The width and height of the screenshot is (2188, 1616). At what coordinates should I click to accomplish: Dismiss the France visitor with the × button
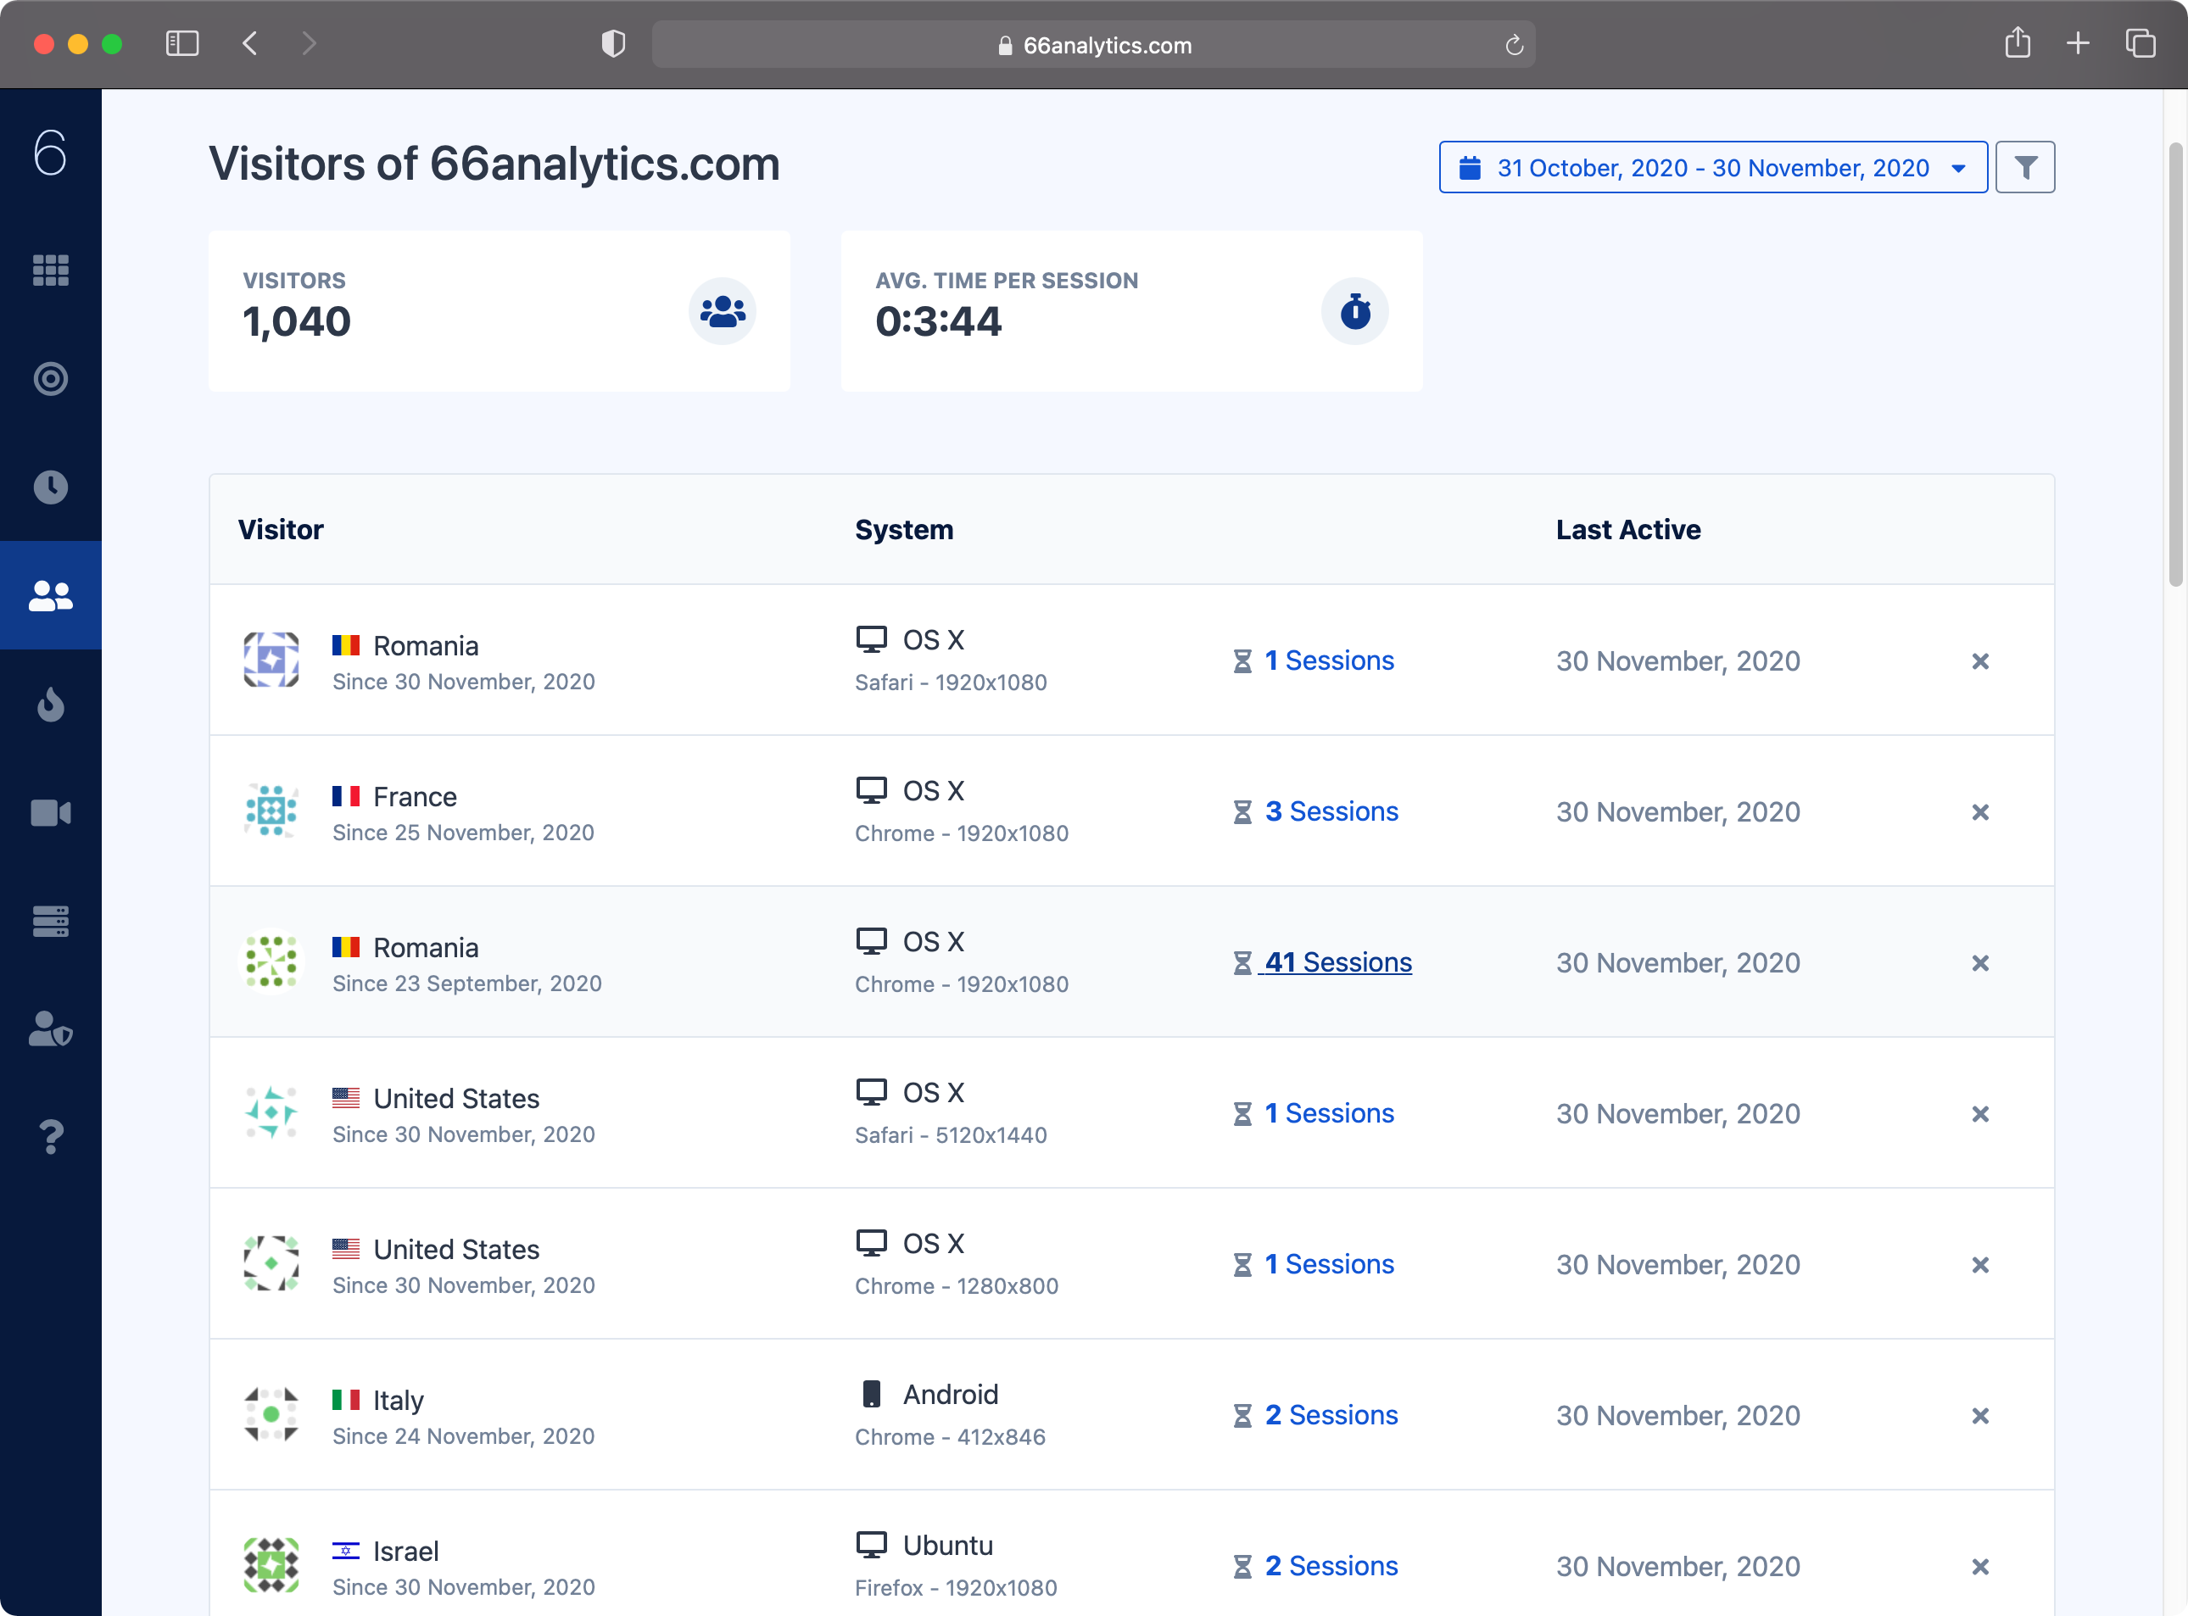(1980, 812)
